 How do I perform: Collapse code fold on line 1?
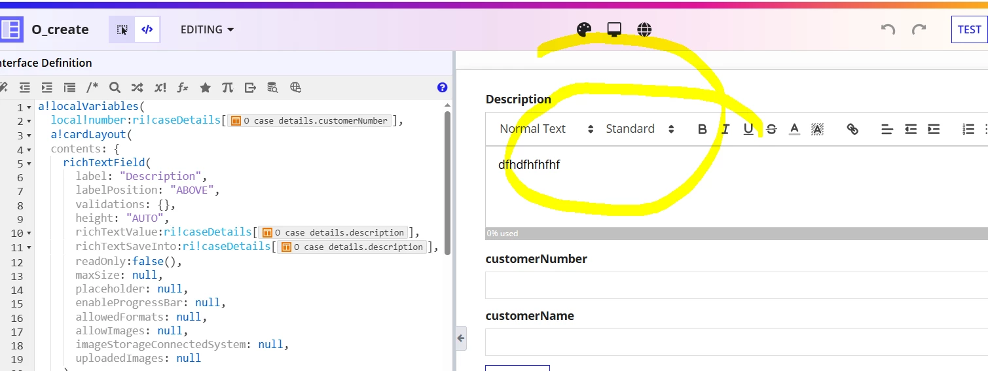click(x=29, y=107)
